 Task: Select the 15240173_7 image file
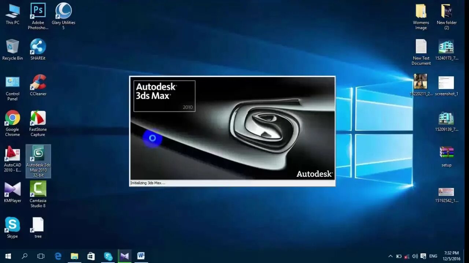pyautogui.click(x=447, y=50)
